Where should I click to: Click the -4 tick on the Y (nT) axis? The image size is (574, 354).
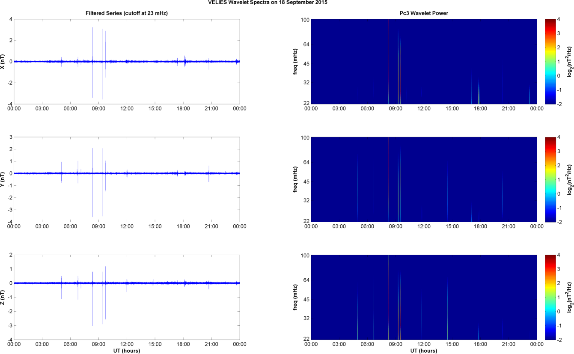pos(9,222)
